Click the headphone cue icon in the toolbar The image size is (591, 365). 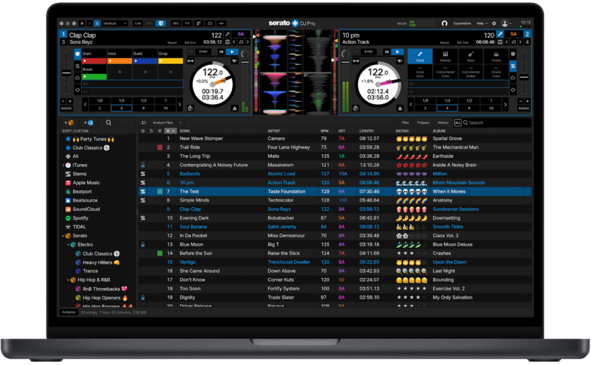click(x=210, y=23)
